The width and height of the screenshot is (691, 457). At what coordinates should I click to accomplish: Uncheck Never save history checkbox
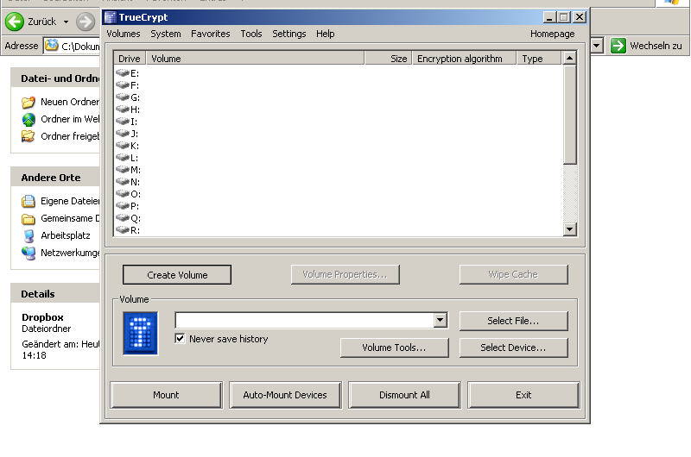point(180,339)
